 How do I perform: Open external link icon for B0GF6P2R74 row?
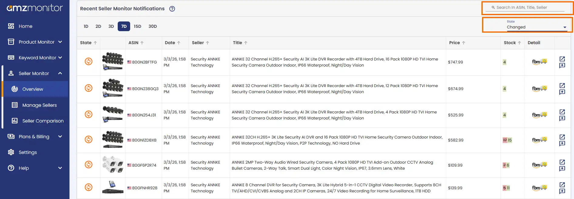point(562,162)
